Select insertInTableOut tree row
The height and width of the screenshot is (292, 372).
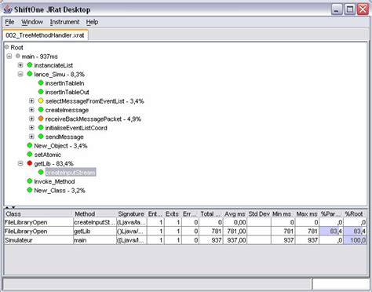click(x=67, y=93)
